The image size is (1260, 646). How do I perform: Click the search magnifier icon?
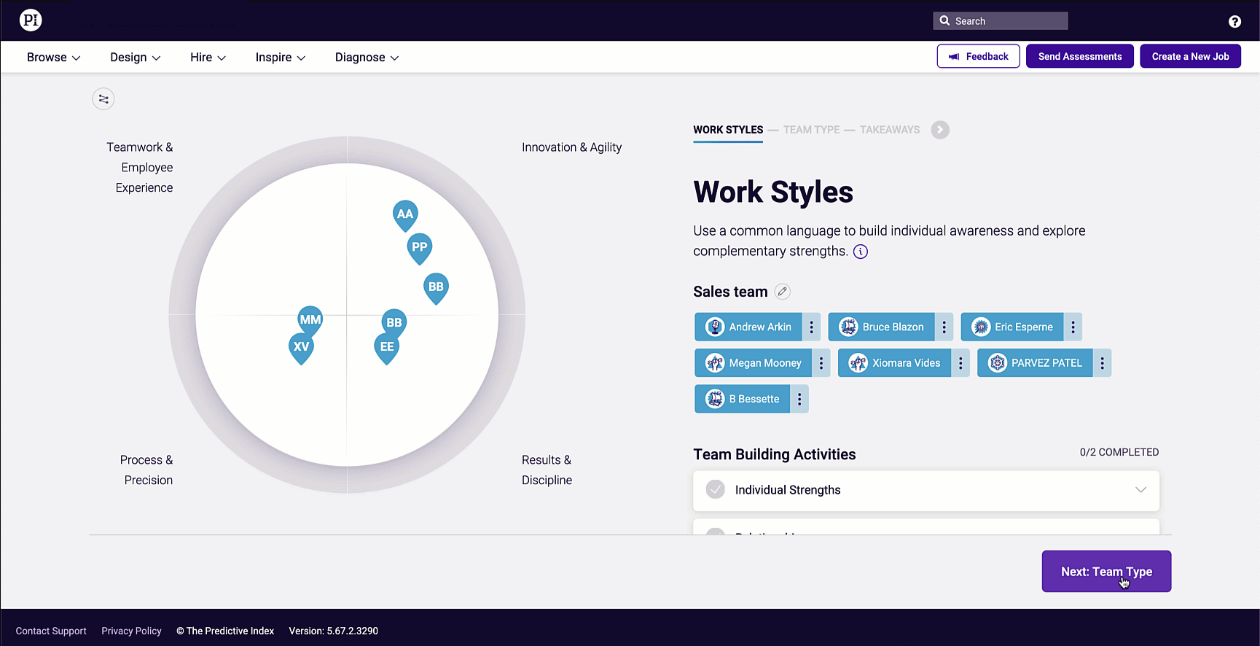[x=944, y=20]
